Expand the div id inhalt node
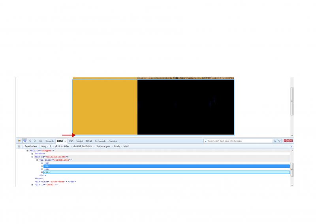The image size is (316, 224). point(32,184)
